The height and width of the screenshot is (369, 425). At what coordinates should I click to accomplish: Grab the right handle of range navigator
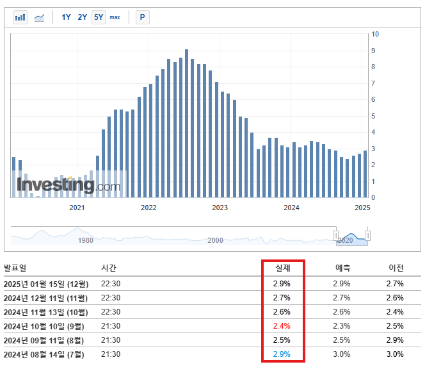tap(367, 236)
